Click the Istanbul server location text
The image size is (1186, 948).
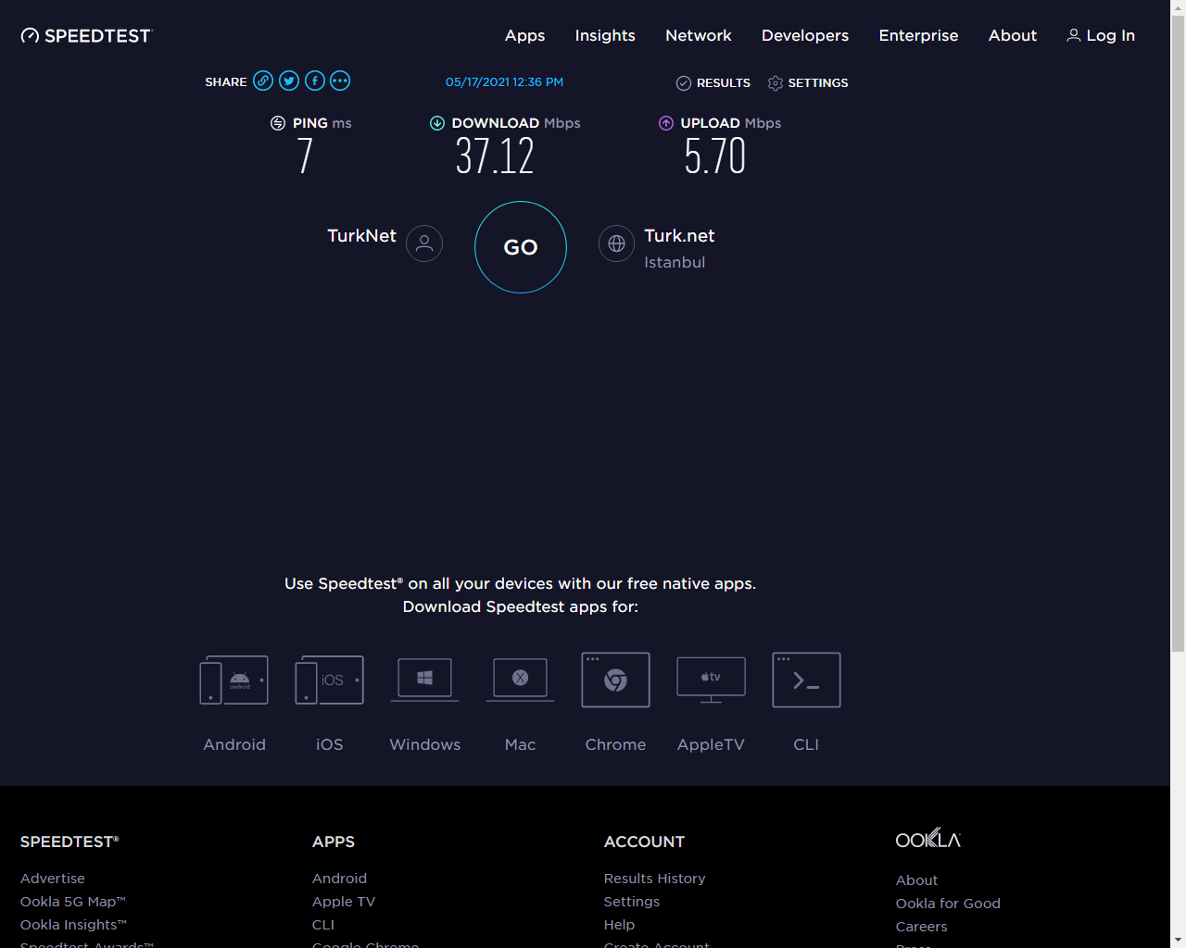[675, 262]
